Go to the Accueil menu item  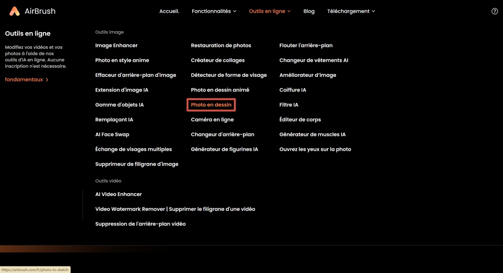point(169,11)
